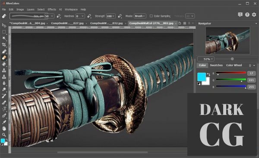Select the Eyedropper tool
259x158 pixels.
(x=4, y=122)
